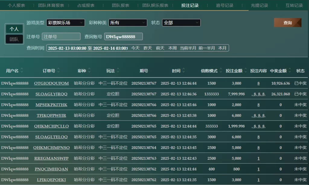Open order QHKMCHMFNSO
The image size is (309, 185).
(x=51, y=147)
